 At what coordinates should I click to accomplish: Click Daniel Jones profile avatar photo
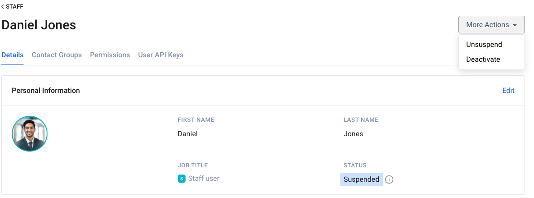(29, 134)
